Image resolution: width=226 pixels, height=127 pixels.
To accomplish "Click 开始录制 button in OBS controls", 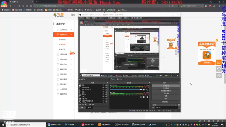I will [166, 88].
